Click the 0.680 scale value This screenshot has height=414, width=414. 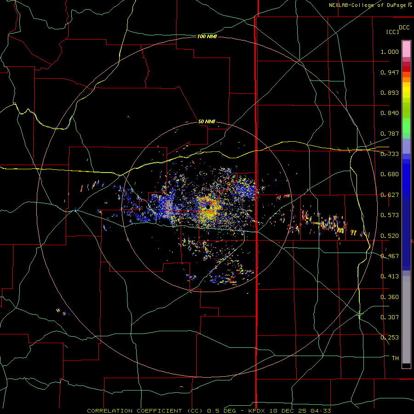[390, 174]
